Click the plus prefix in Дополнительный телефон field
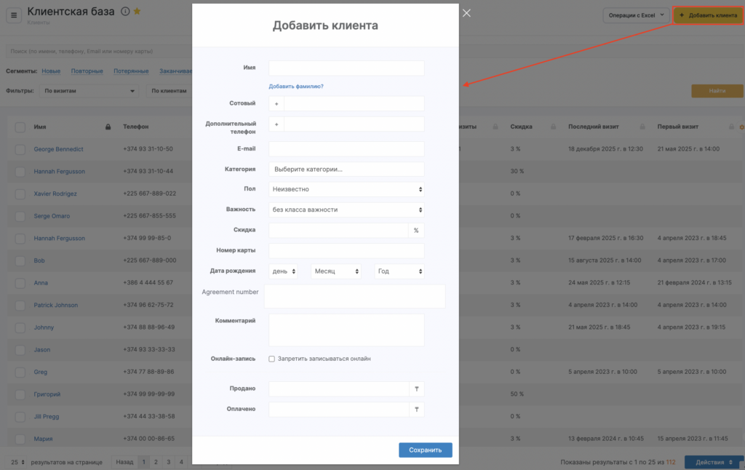The image size is (745, 470). coord(276,124)
